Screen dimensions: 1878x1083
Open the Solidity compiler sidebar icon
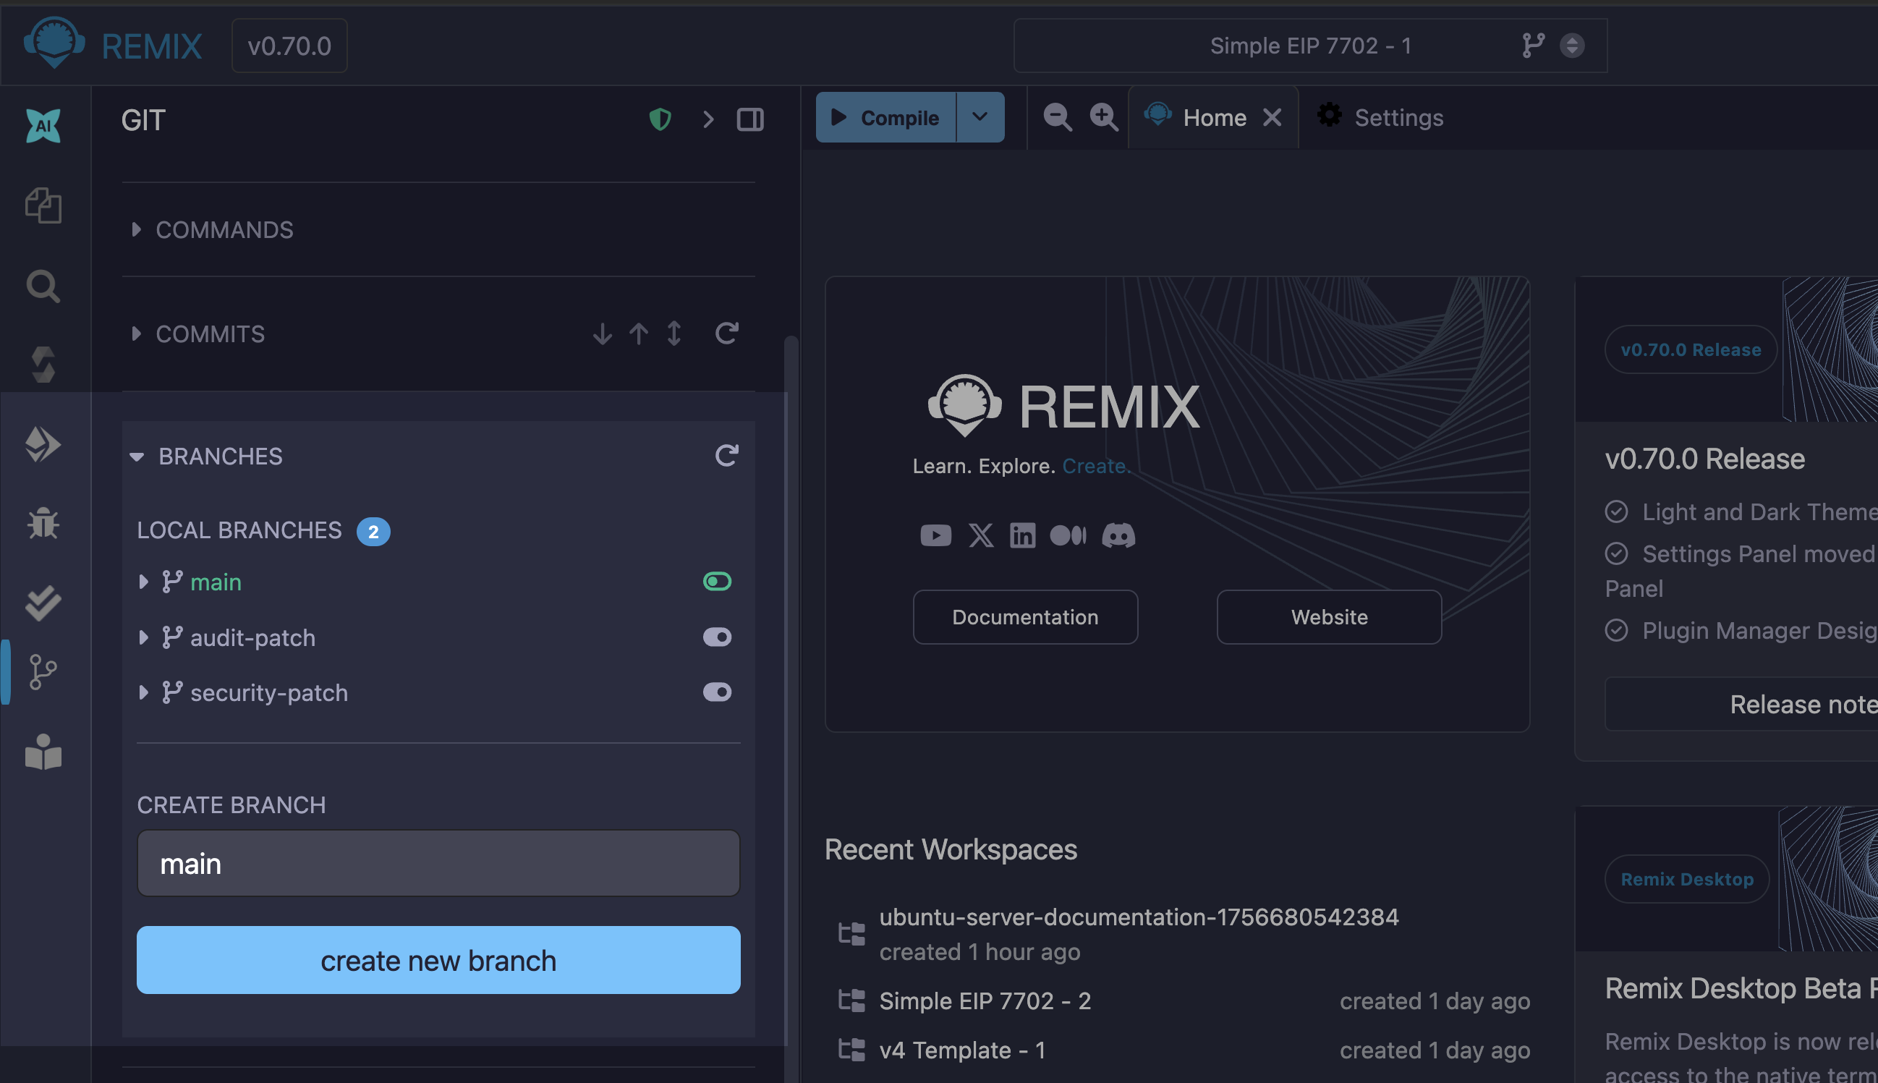(43, 365)
